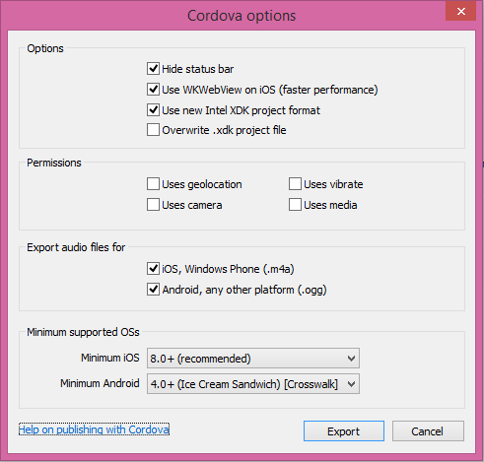This screenshot has height=462, width=484.
Task: Uncheck the Hide status bar checkbox
Action: pos(153,69)
